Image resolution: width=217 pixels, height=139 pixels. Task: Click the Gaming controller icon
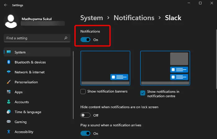(9, 122)
